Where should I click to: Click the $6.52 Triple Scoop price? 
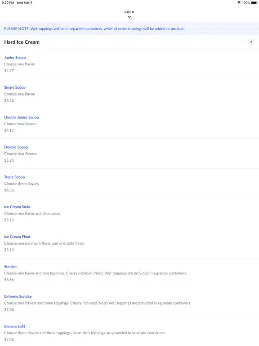(9, 190)
